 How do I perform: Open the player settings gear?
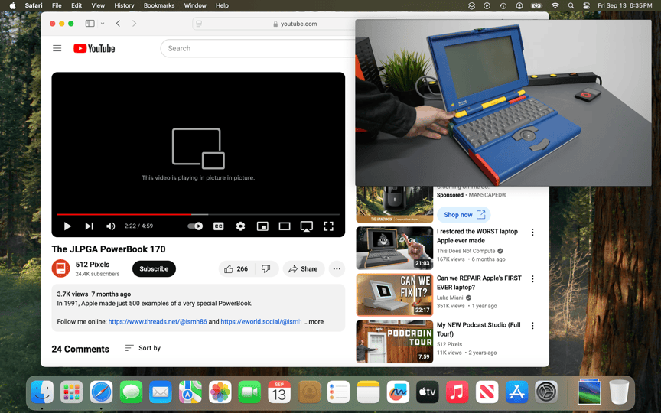240,226
